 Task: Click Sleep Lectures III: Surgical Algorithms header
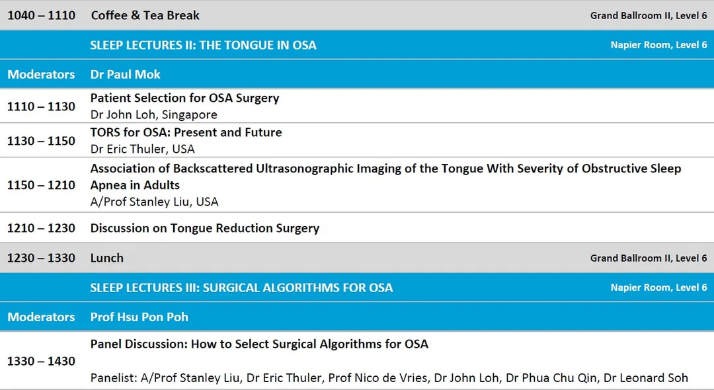tap(241, 288)
